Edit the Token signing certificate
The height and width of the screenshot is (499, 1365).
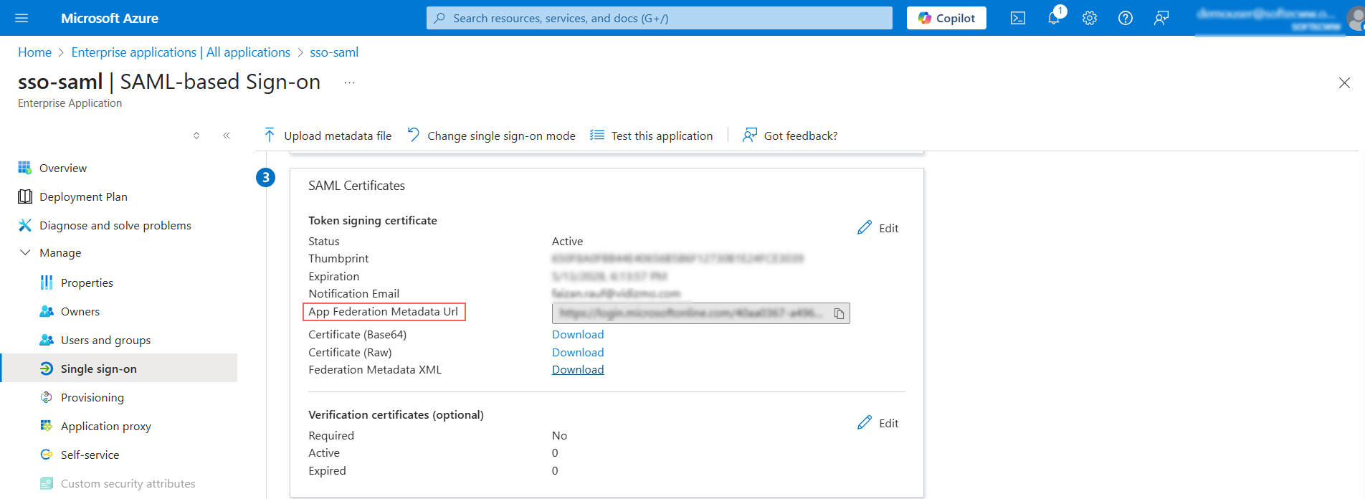878,228
